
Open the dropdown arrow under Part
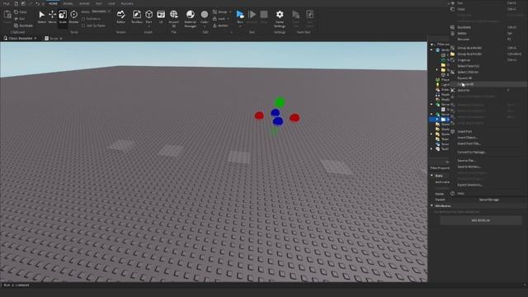[148, 26]
